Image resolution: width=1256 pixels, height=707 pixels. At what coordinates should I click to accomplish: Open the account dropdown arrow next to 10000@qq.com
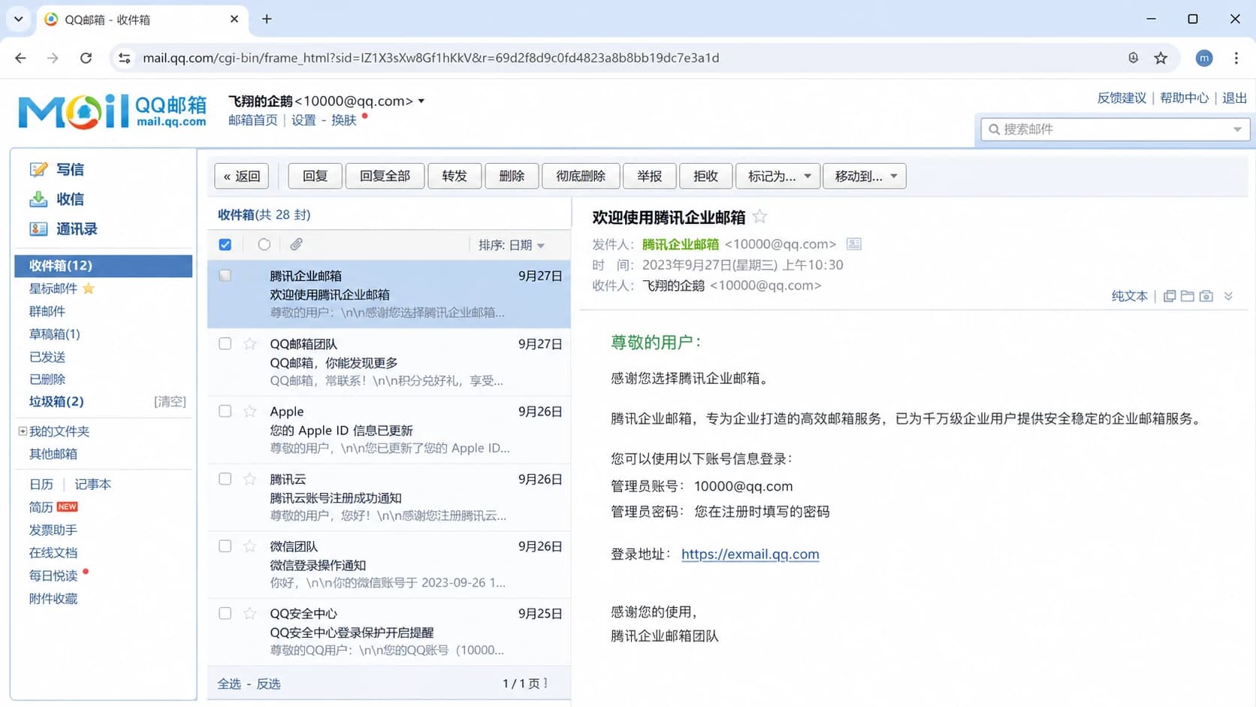[421, 101]
